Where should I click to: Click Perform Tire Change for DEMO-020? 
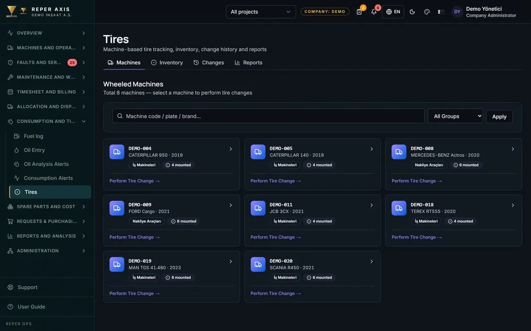(275, 293)
